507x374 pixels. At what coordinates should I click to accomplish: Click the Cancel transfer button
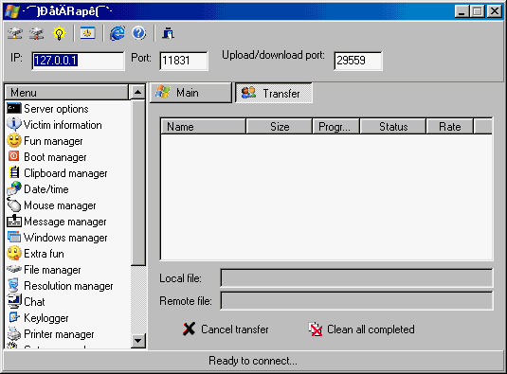[226, 329]
